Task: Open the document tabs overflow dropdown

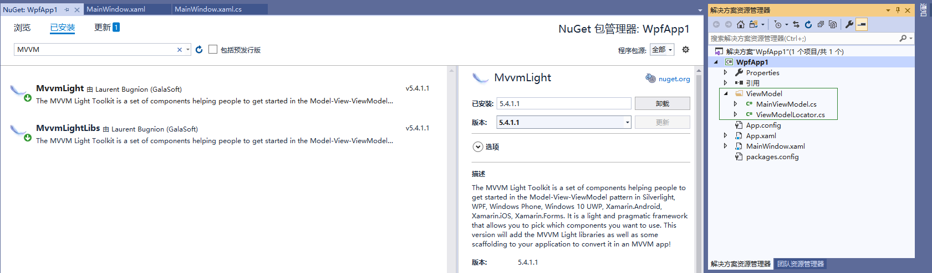Action: click(700, 10)
